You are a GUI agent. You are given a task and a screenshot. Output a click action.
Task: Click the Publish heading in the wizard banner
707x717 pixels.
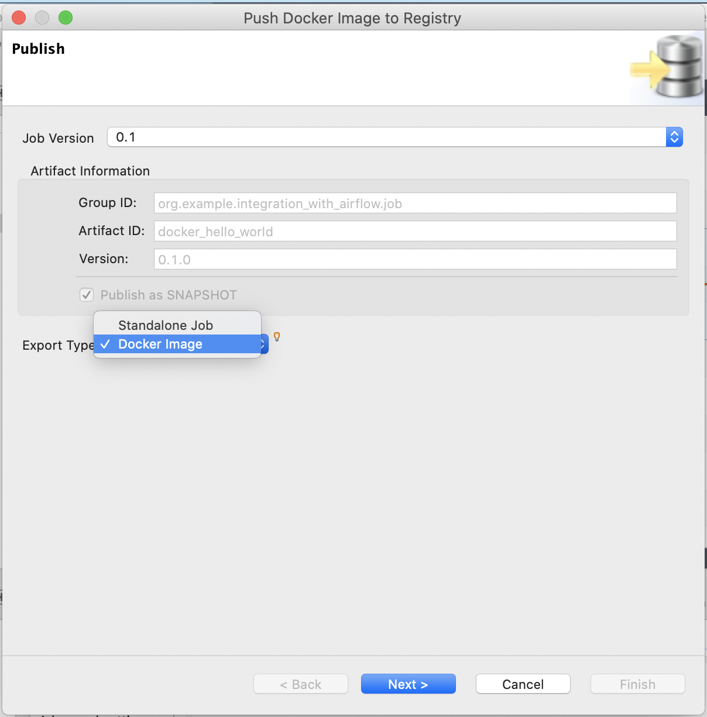tap(38, 49)
